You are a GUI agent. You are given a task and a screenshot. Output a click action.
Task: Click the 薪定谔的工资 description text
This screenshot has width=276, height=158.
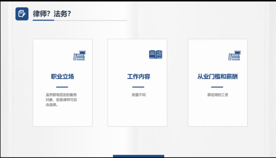coord(218,95)
